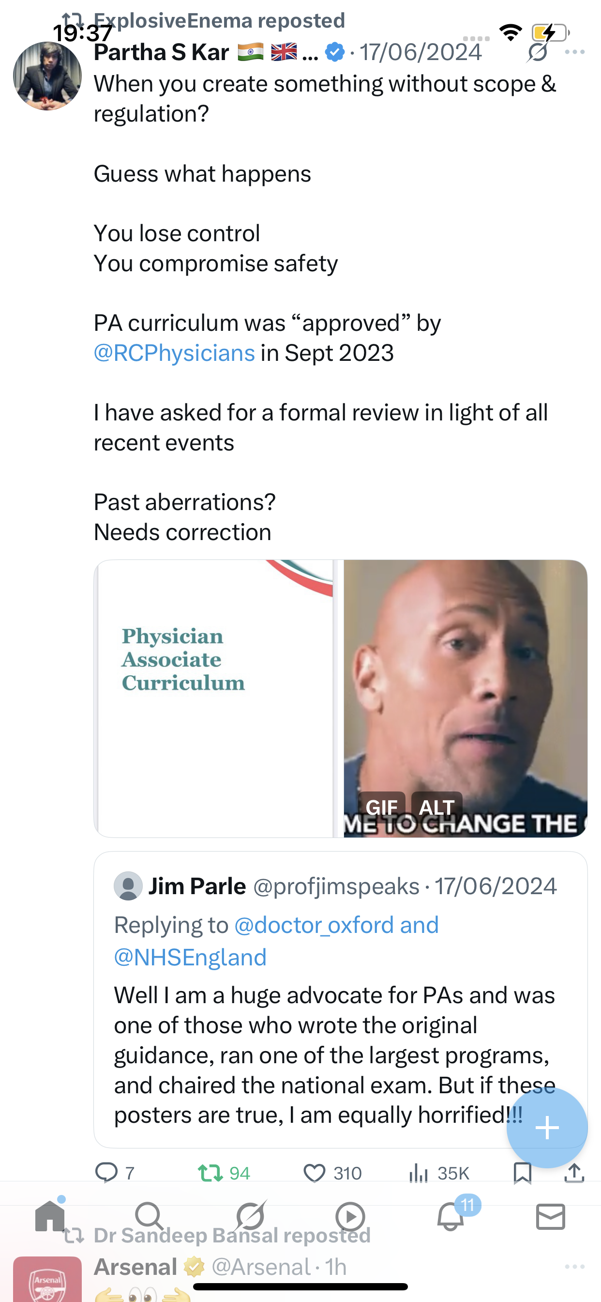Show the GIF's ALT description
Viewport: 601px width, 1302px height.
437,806
